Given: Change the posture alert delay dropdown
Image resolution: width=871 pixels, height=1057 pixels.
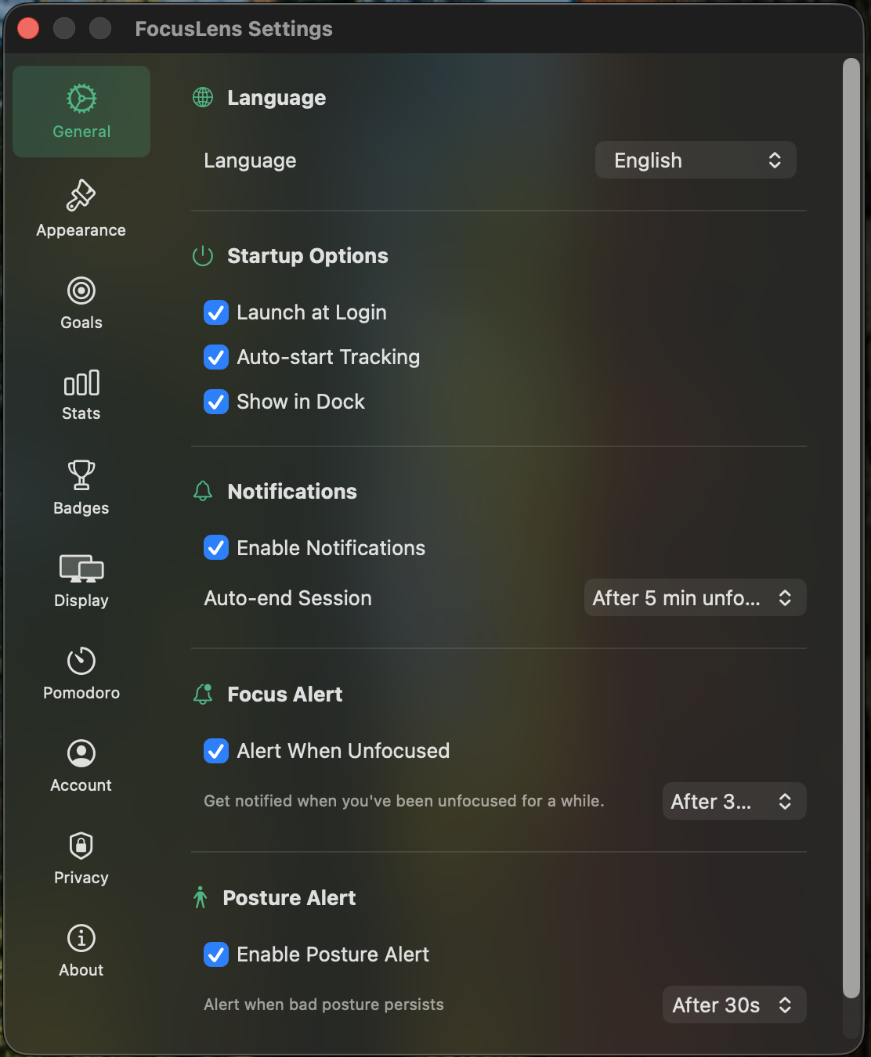Looking at the screenshot, I should pyautogui.click(x=733, y=1005).
